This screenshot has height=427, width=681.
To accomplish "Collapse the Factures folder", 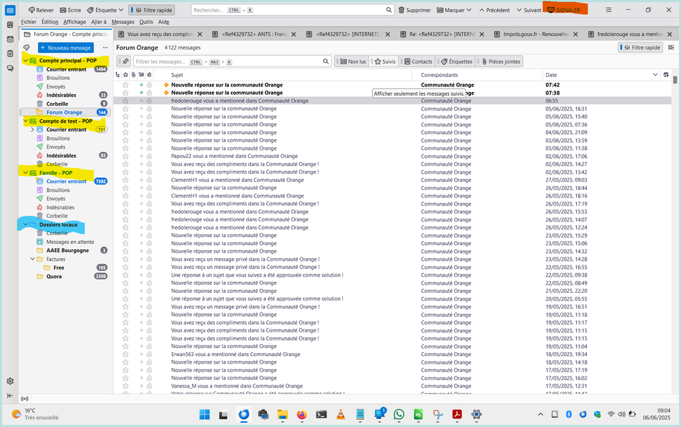I will [x=32, y=259].
